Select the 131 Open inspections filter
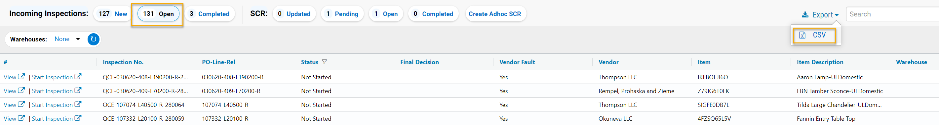Viewport: 939px width, 125px height. pyautogui.click(x=158, y=14)
